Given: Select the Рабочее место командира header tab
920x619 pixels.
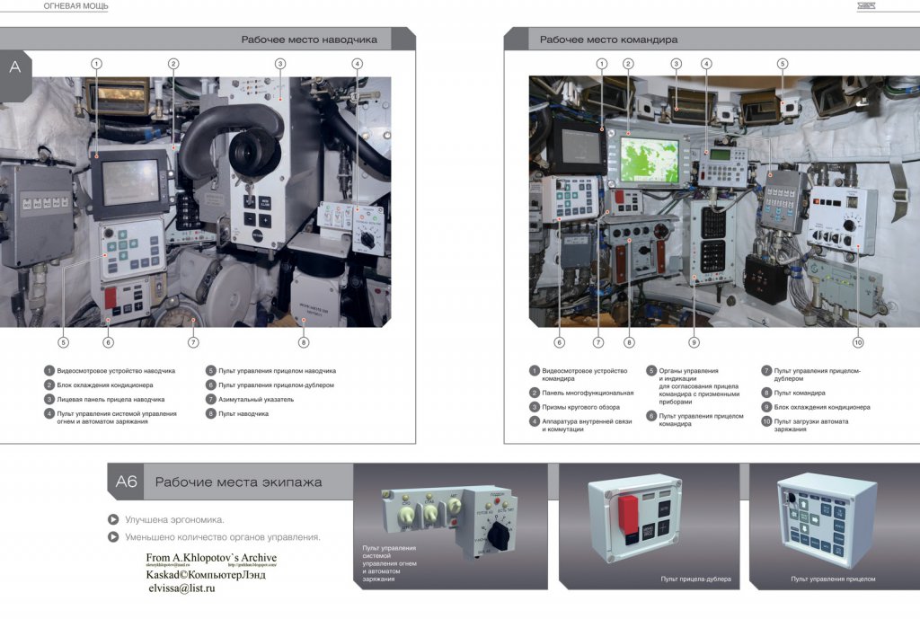Looking at the screenshot, I should [608, 40].
